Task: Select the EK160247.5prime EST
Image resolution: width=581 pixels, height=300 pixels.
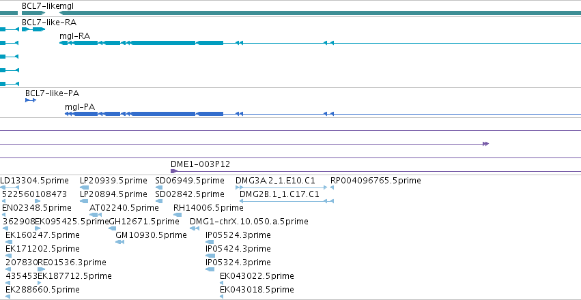Action: 42,235
